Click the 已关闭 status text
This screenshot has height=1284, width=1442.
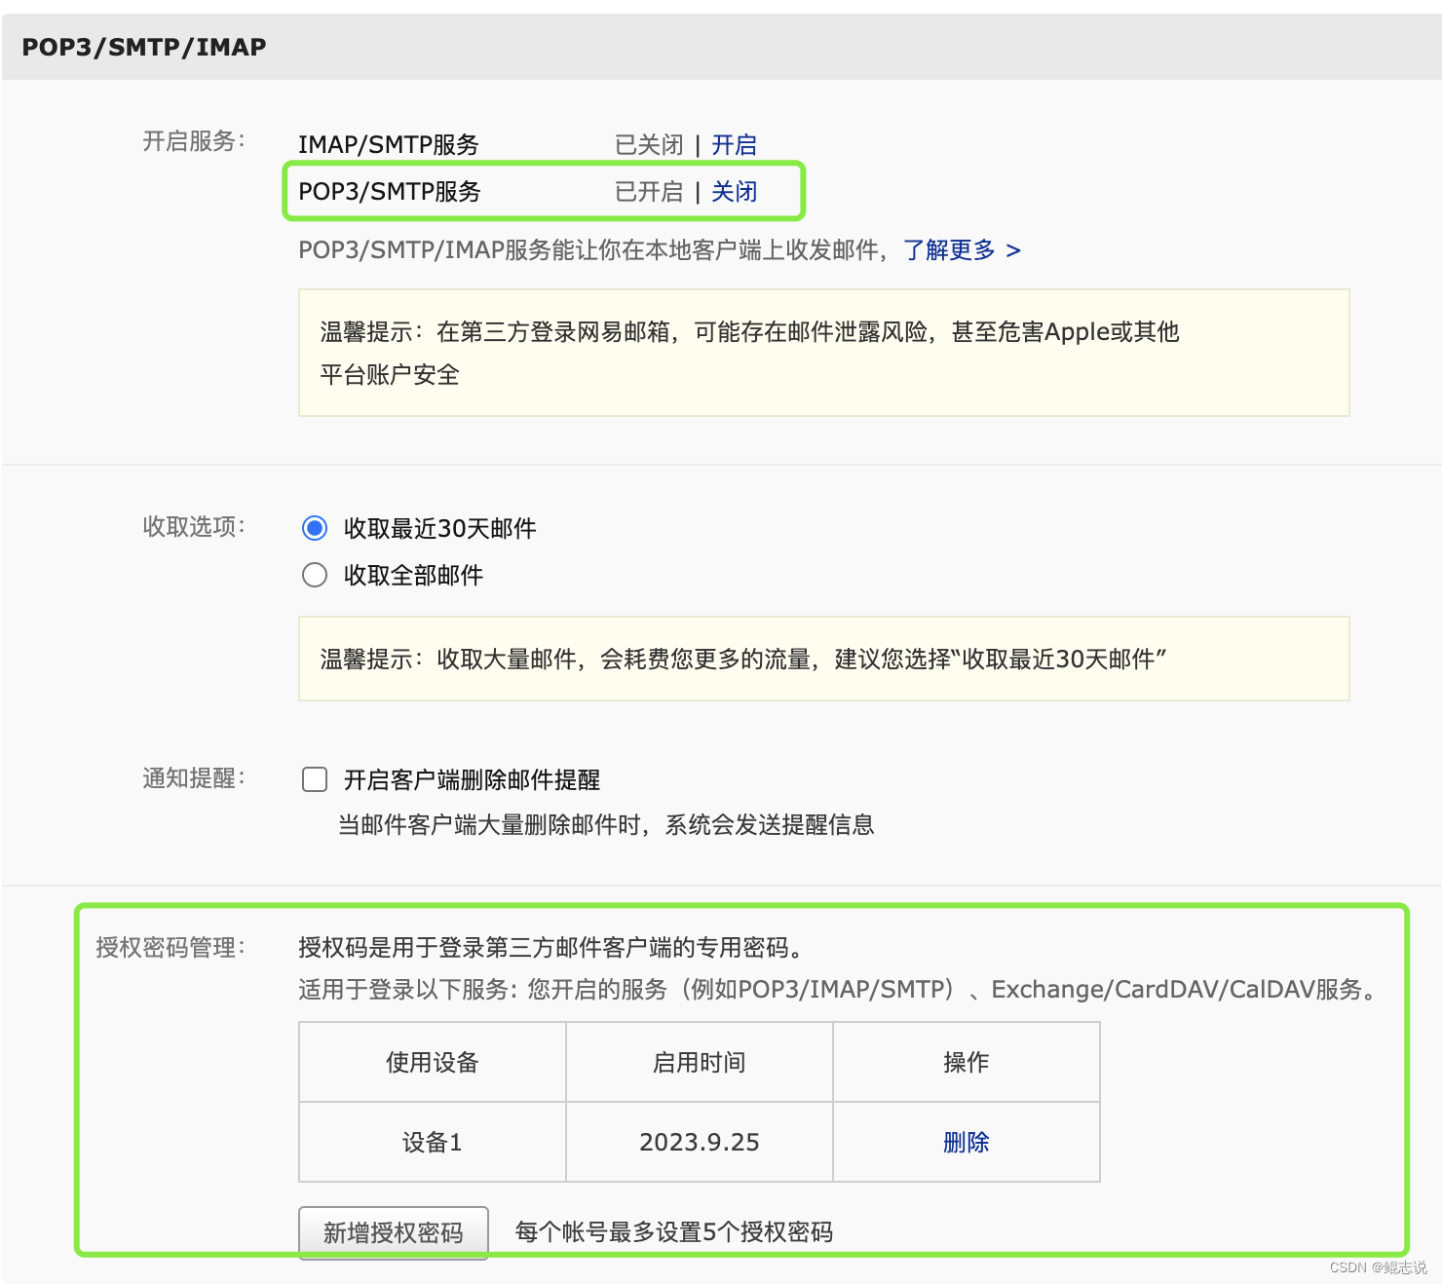(x=649, y=145)
